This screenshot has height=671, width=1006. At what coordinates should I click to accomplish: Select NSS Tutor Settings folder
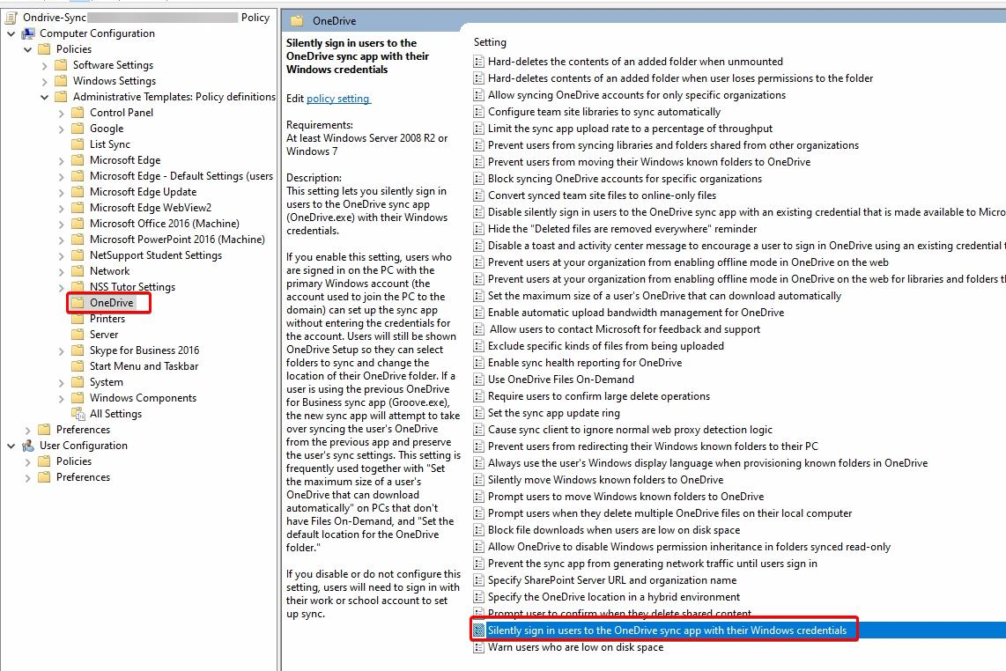coord(132,287)
